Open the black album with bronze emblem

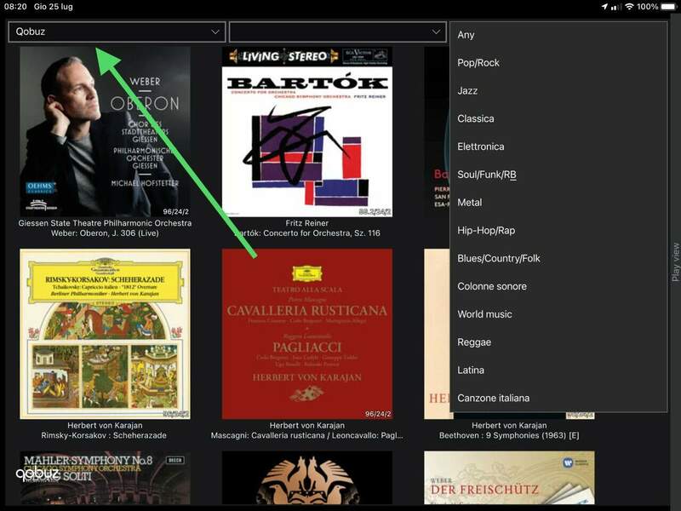pos(307,478)
